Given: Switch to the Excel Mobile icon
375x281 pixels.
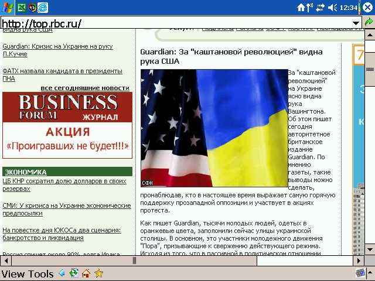Looking at the screenshot, I should [x=22, y=8].
